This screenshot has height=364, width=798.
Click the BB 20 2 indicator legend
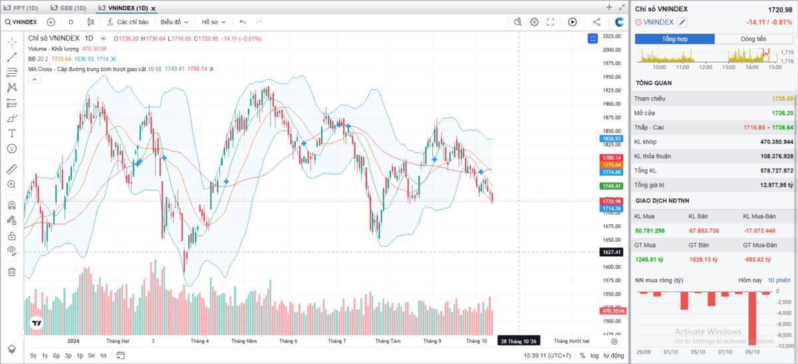[39, 59]
